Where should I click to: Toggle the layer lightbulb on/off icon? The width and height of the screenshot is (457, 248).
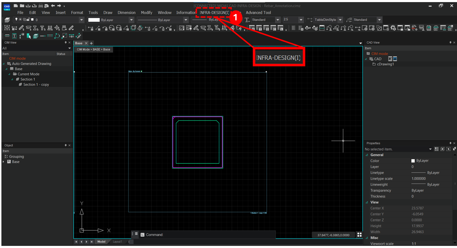16,20
